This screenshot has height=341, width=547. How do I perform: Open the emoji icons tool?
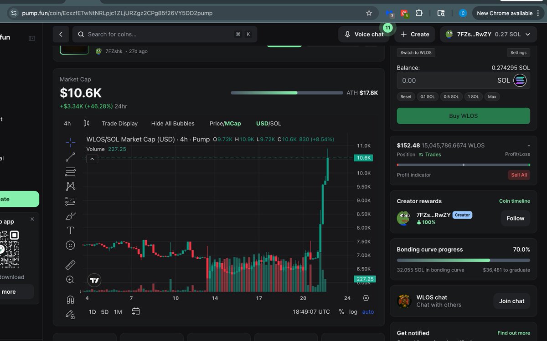[x=70, y=245]
